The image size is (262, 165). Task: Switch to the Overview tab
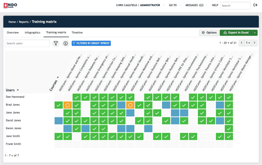point(13,32)
